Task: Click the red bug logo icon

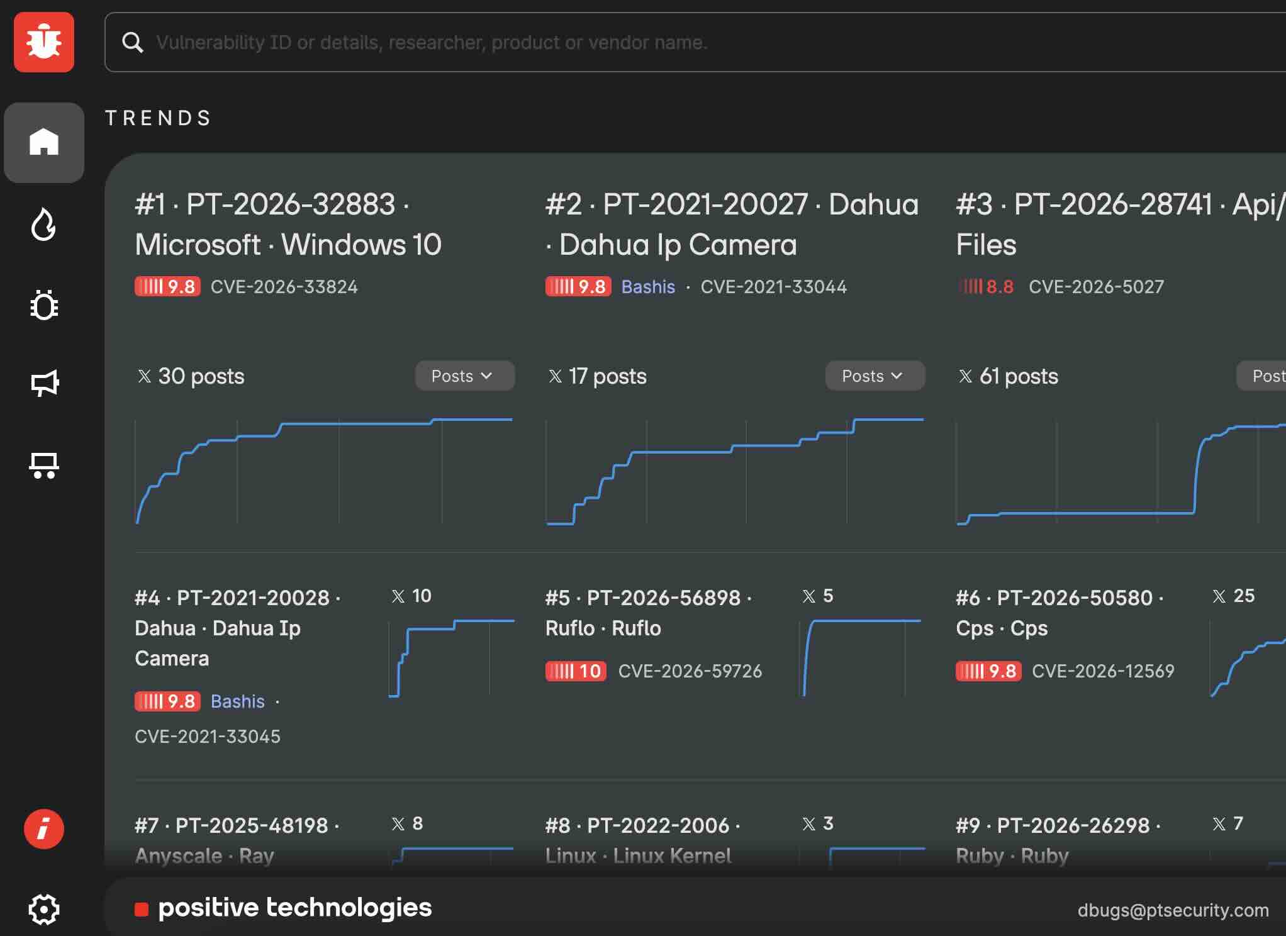Action: coord(44,42)
